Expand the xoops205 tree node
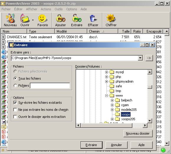Image resolution: width=171 pixels, height=154 pixels. 112,119
